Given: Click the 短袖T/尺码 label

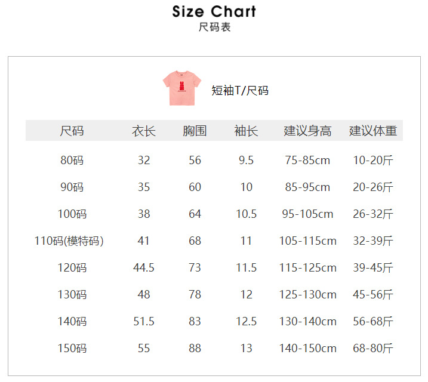Looking at the screenshot, I should click(240, 91).
